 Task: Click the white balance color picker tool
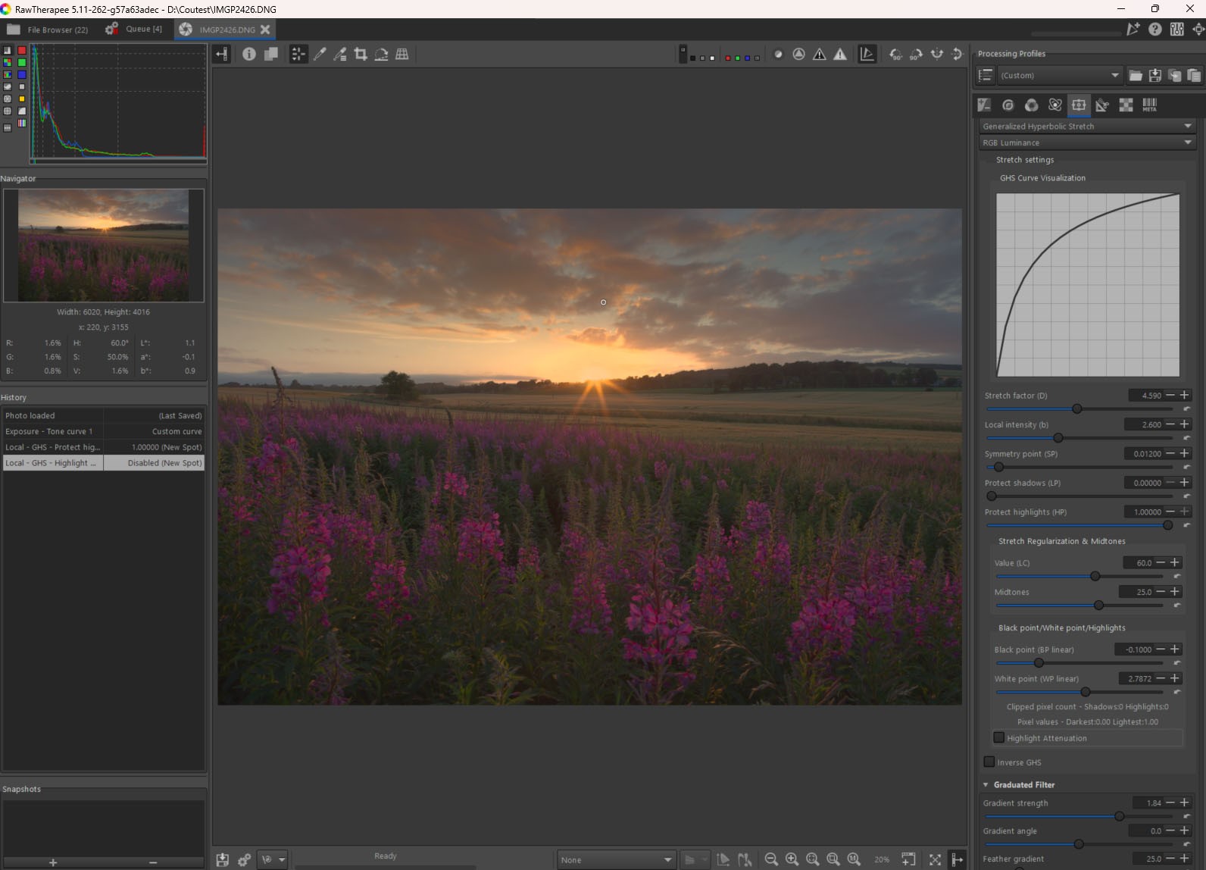coord(320,54)
